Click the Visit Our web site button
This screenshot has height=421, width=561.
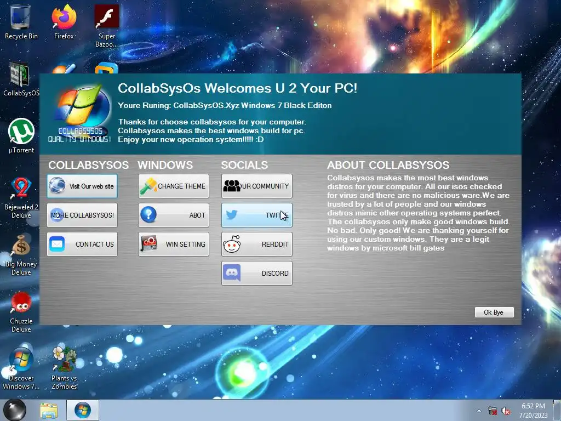click(x=82, y=186)
